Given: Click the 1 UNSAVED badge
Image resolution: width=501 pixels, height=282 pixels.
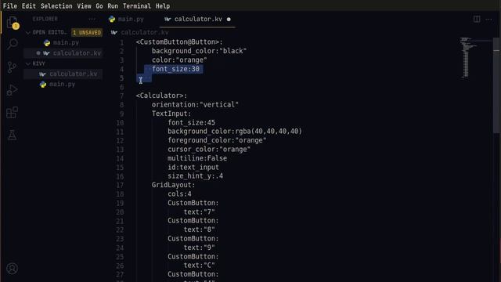Looking at the screenshot, I should (x=87, y=33).
